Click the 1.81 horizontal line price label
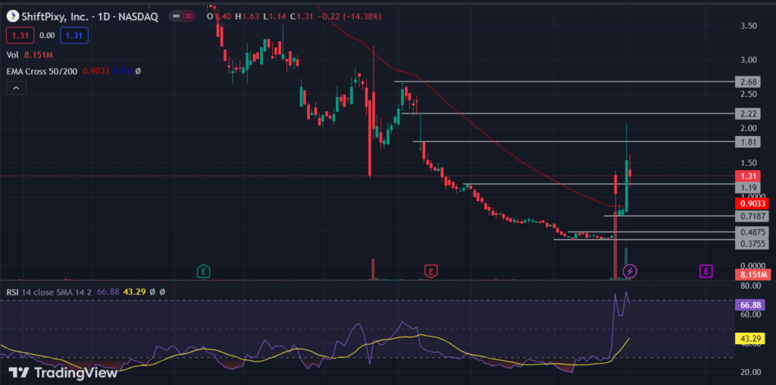Screen dimensions: 776x385 coord(746,142)
